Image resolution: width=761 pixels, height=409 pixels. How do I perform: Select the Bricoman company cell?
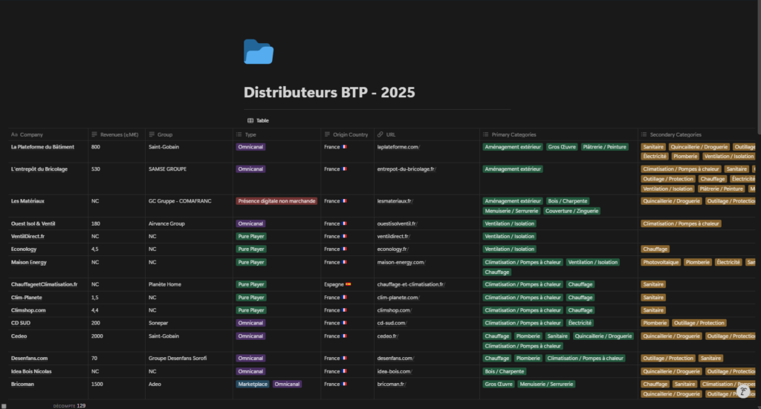click(x=48, y=389)
